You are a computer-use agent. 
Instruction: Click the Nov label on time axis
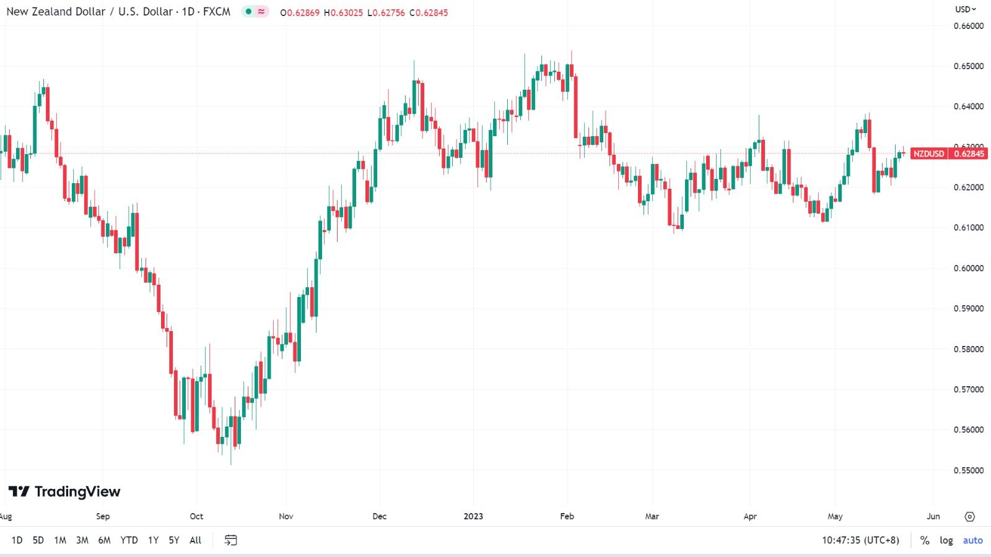coord(286,516)
